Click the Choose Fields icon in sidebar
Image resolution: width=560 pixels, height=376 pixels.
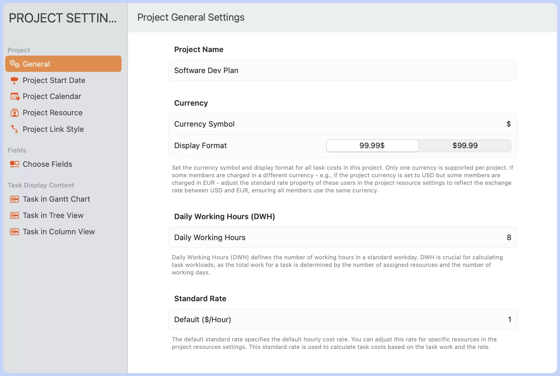(x=15, y=164)
